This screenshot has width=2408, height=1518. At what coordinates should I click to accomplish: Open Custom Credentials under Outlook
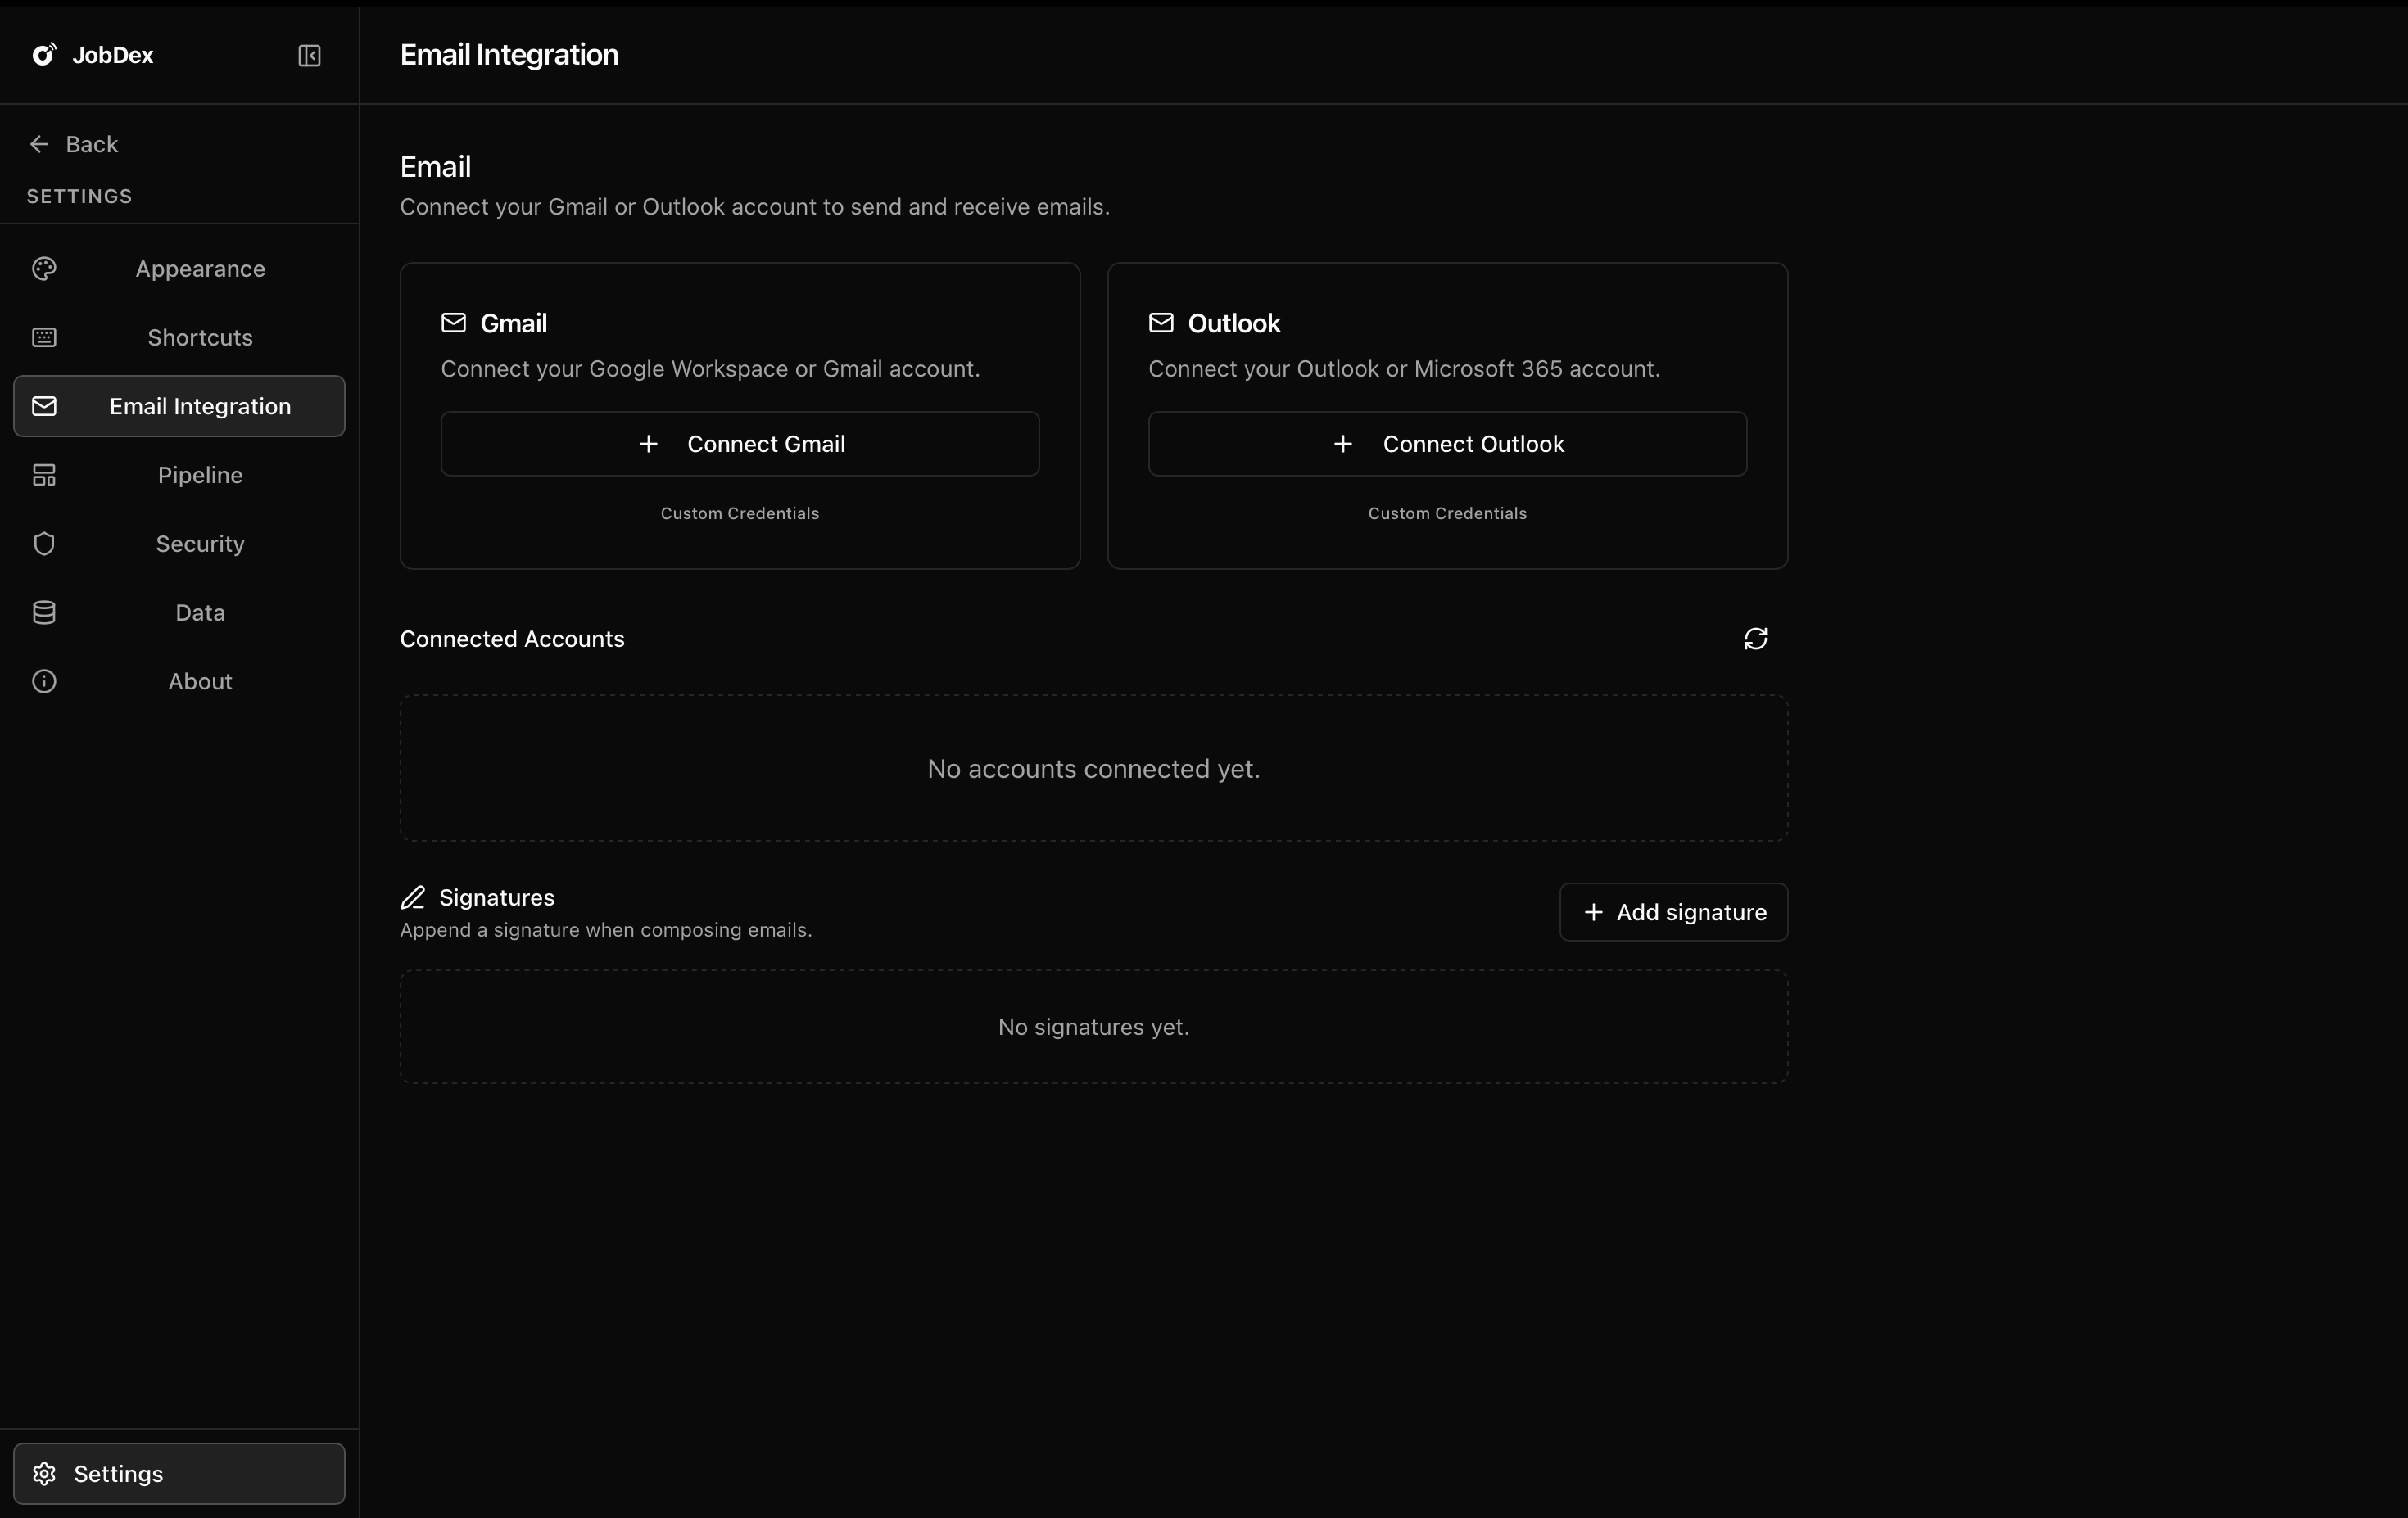pyautogui.click(x=1447, y=513)
